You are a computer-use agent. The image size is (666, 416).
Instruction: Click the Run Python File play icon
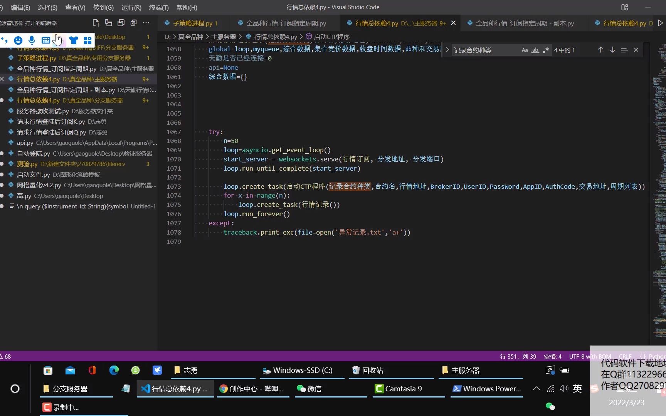[x=660, y=23]
